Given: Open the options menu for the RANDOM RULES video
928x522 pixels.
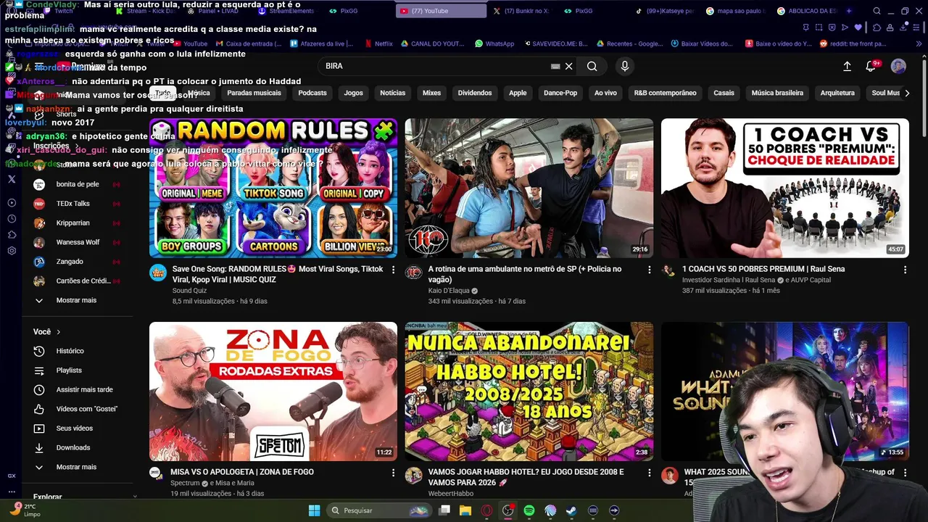Looking at the screenshot, I should point(394,270).
